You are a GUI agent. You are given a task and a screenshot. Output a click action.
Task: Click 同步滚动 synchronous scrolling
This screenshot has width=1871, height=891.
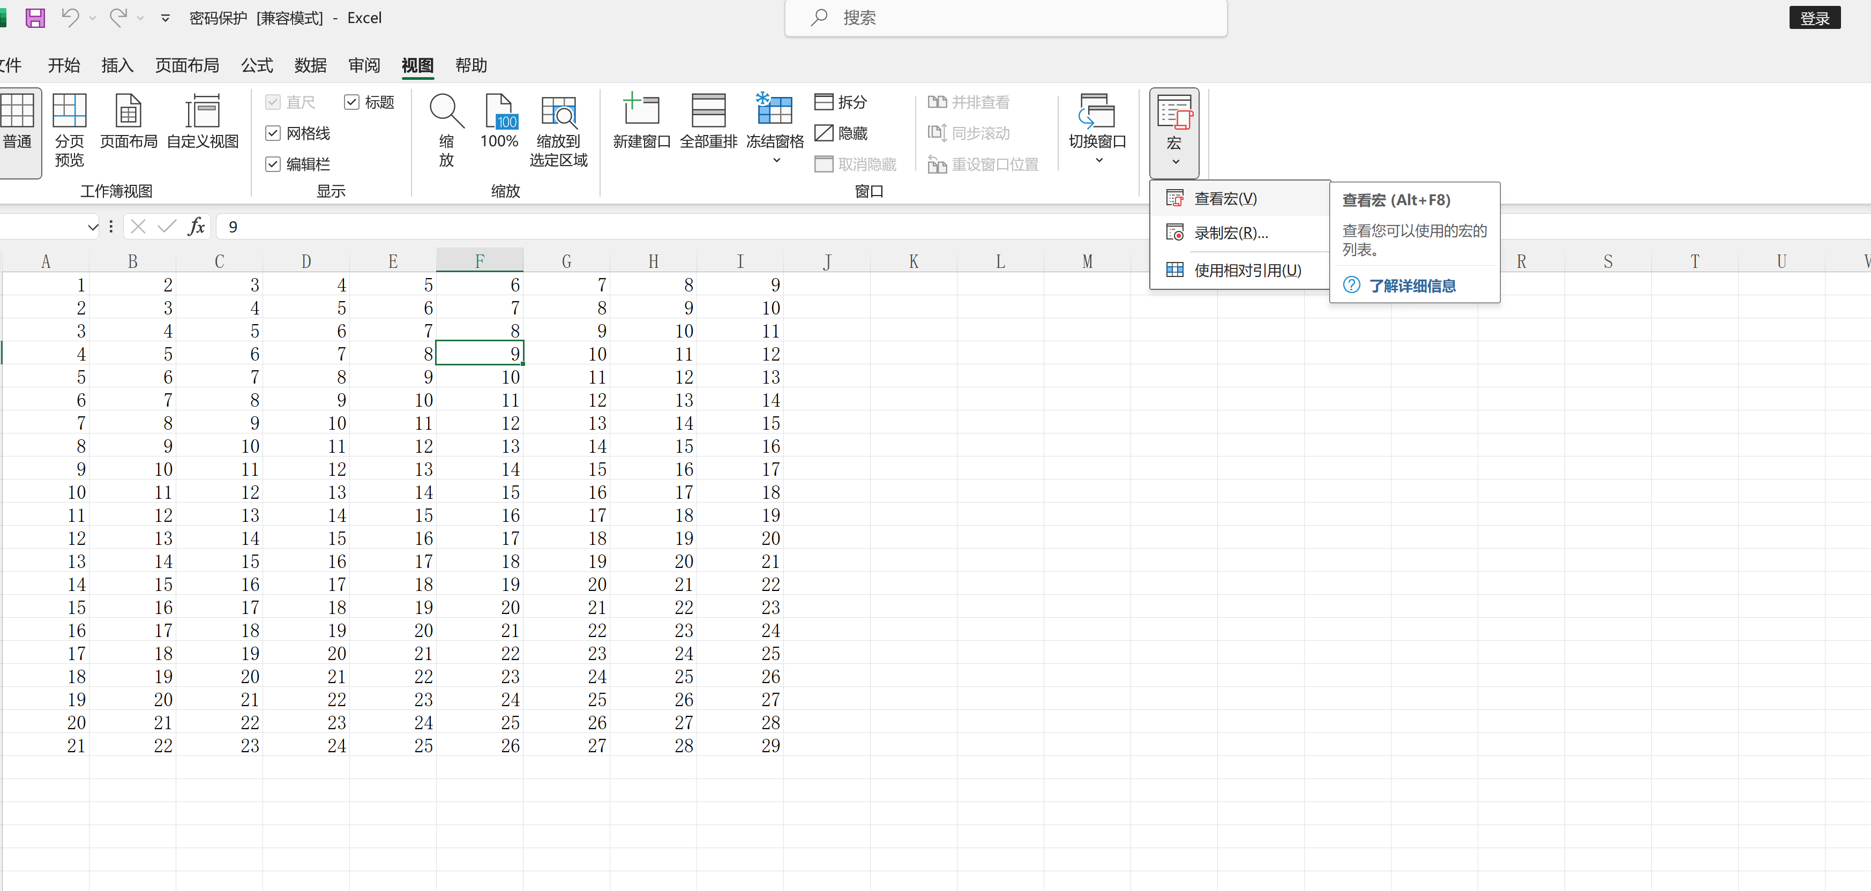[x=968, y=133]
